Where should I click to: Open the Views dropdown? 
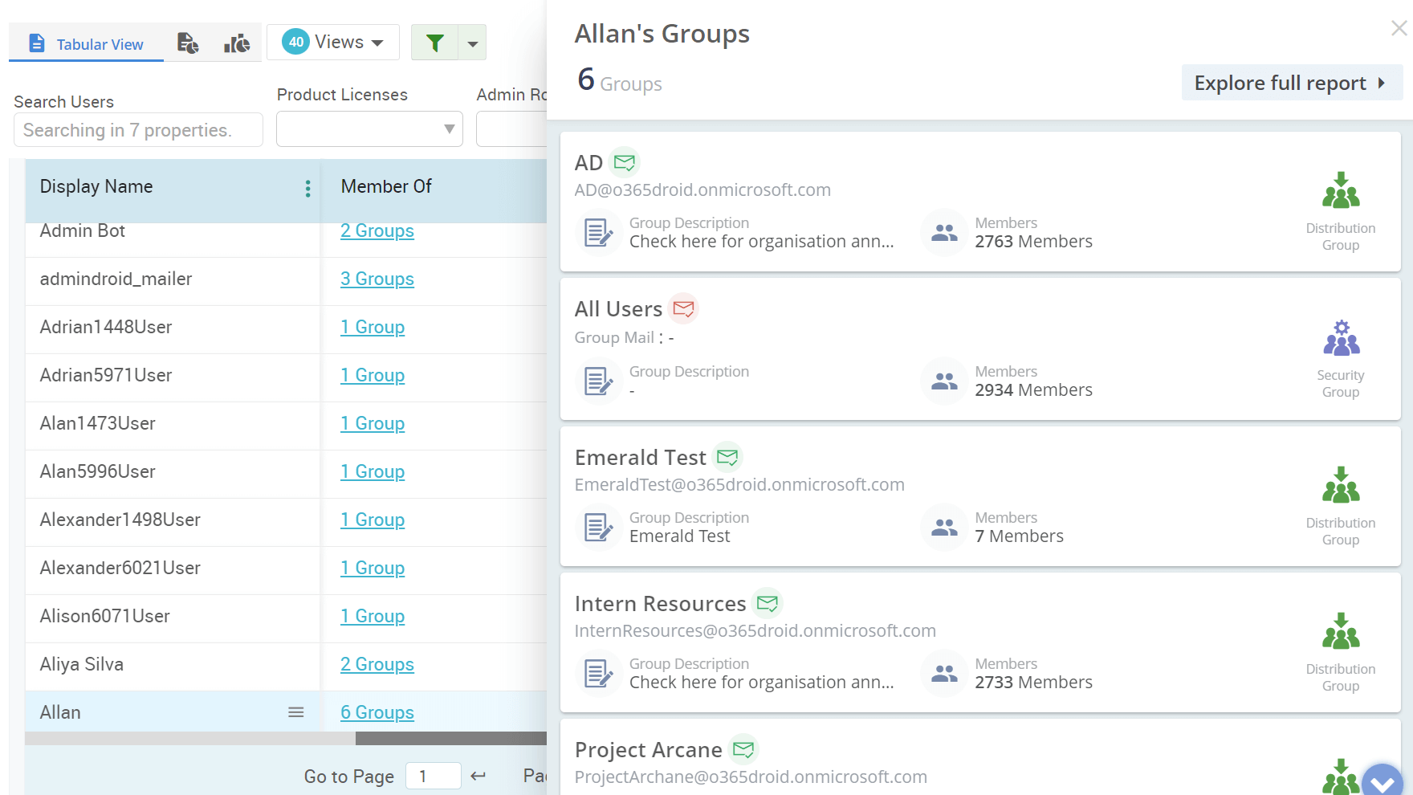tap(332, 41)
